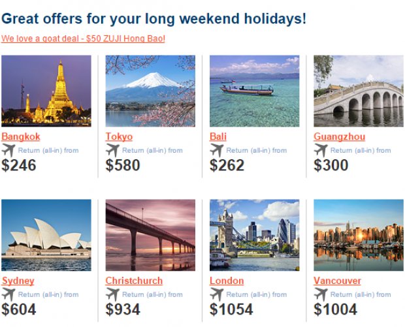
Task: Click the $1054 London fare price
Action: (x=231, y=309)
